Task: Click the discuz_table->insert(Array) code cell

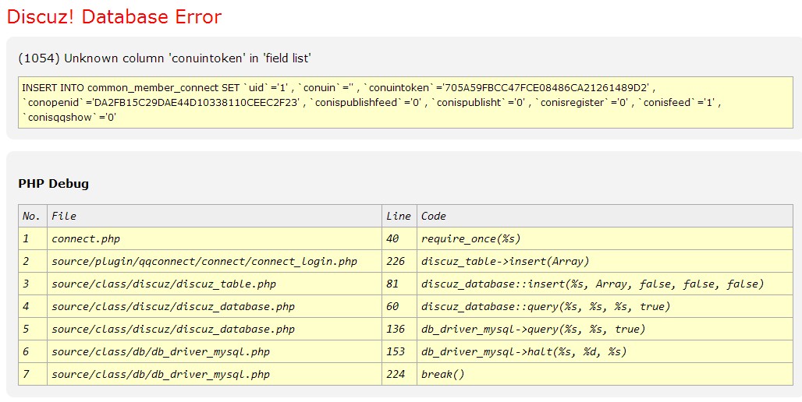Action: coord(505,261)
